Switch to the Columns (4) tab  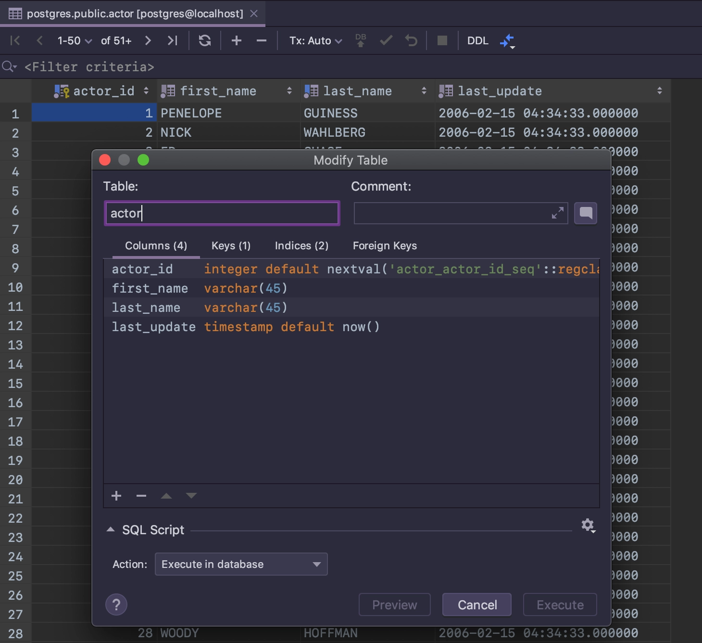click(156, 246)
